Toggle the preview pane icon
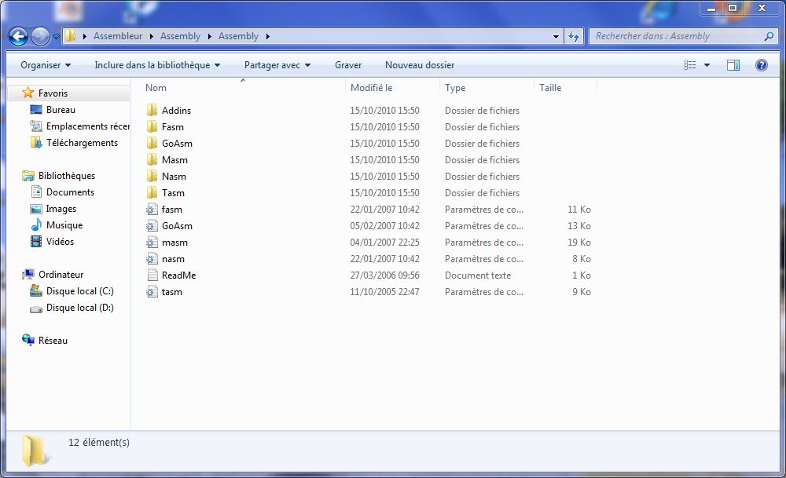786x478 pixels. coord(733,65)
